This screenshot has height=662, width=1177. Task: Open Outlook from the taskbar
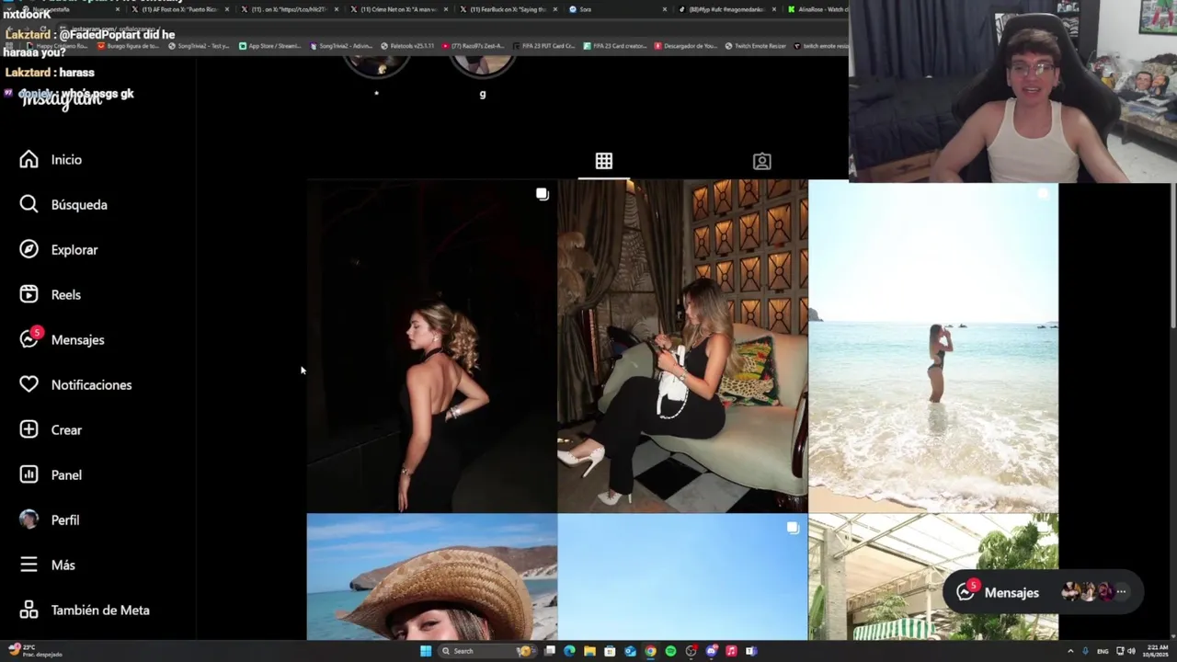(630, 651)
